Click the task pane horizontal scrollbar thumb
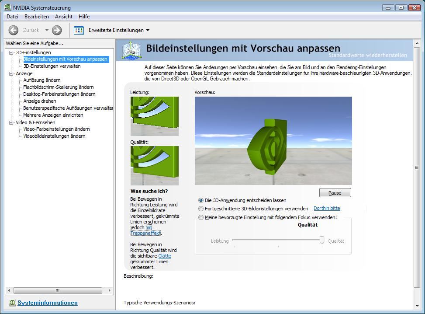Image resolution: width=425 pixels, height=314 pixels. point(58,290)
